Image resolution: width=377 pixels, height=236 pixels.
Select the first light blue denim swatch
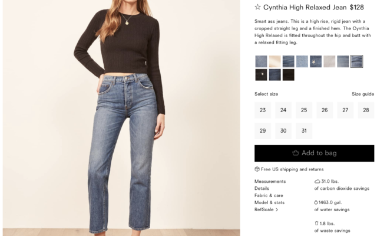[x=261, y=61]
